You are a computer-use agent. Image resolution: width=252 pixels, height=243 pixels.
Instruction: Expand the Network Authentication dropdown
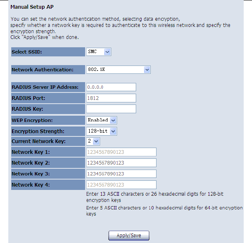[x=118, y=70]
